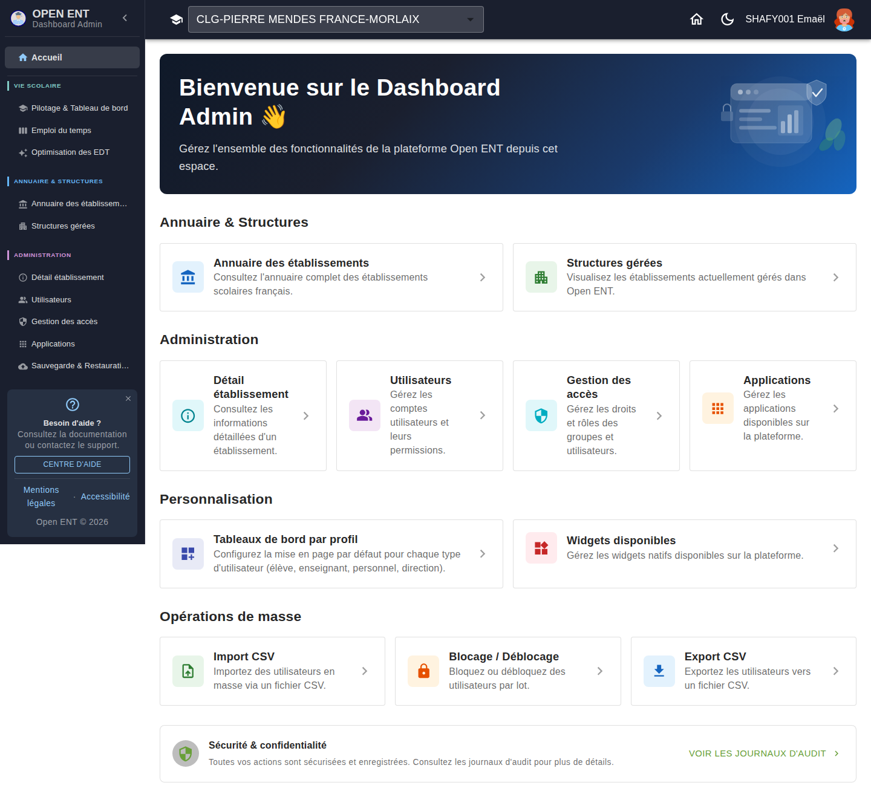Expand the Utilisateurs card chevron
Screen dimensions: 871x797
tap(483, 415)
